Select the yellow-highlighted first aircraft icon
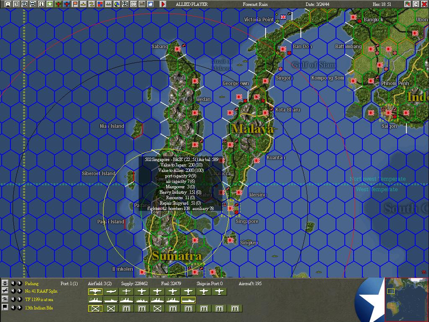Screen dimensions: 429x322 [x=96, y=292]
